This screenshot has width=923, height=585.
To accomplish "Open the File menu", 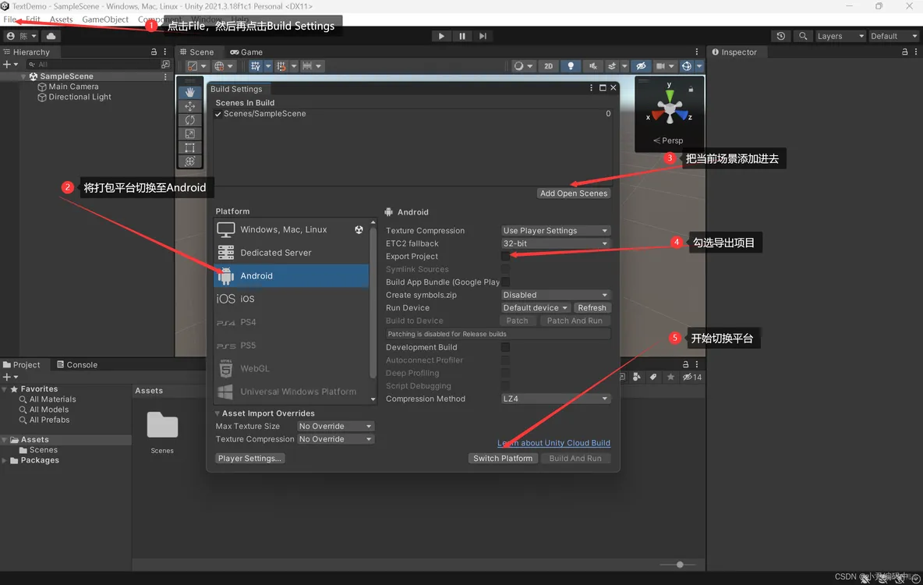I will click(x=10, y=19).
